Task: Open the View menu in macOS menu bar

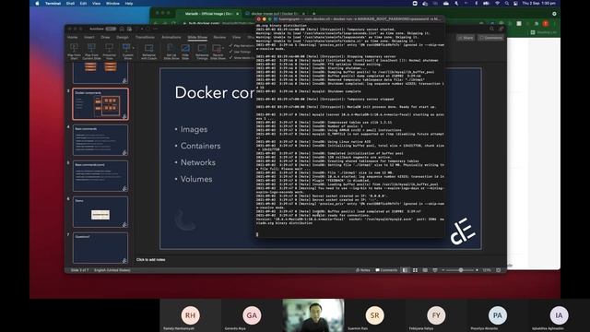Action: [x=96, y=4]
